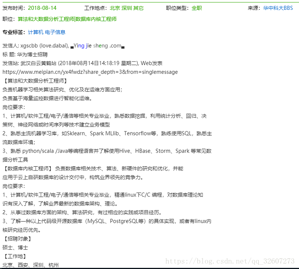Click the job title 算法和大数据分析工程师|数据库内核工程师
The width and height of the screenshot is (299, 269).
point(67,19)
